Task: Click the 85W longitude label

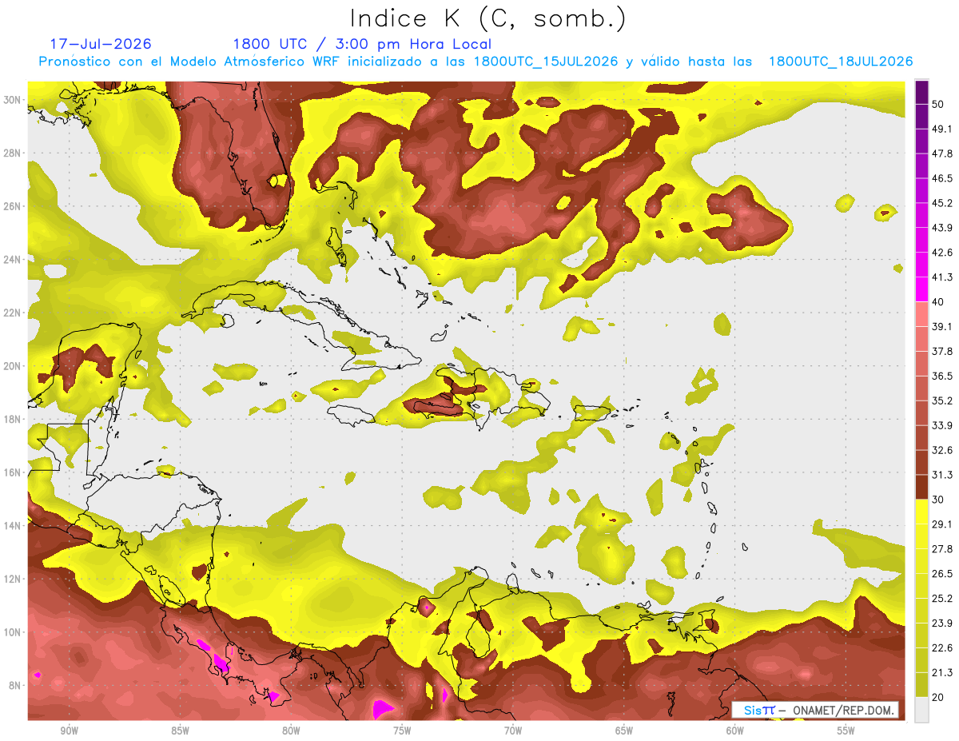Action: (180, 731)
